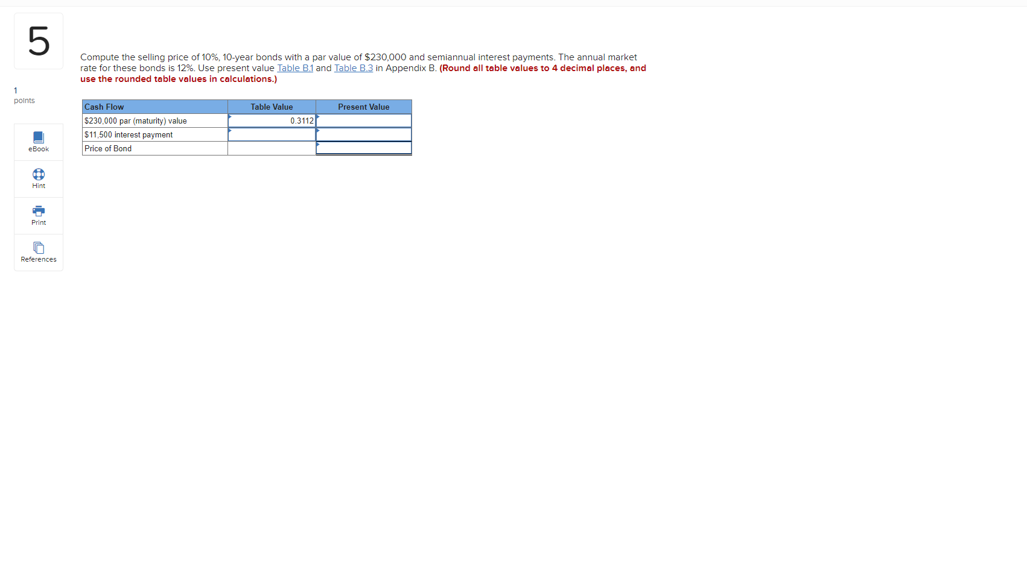The image size is (1027, 569).
Task: Show the Hint for this question
Action: click(38, 178)
